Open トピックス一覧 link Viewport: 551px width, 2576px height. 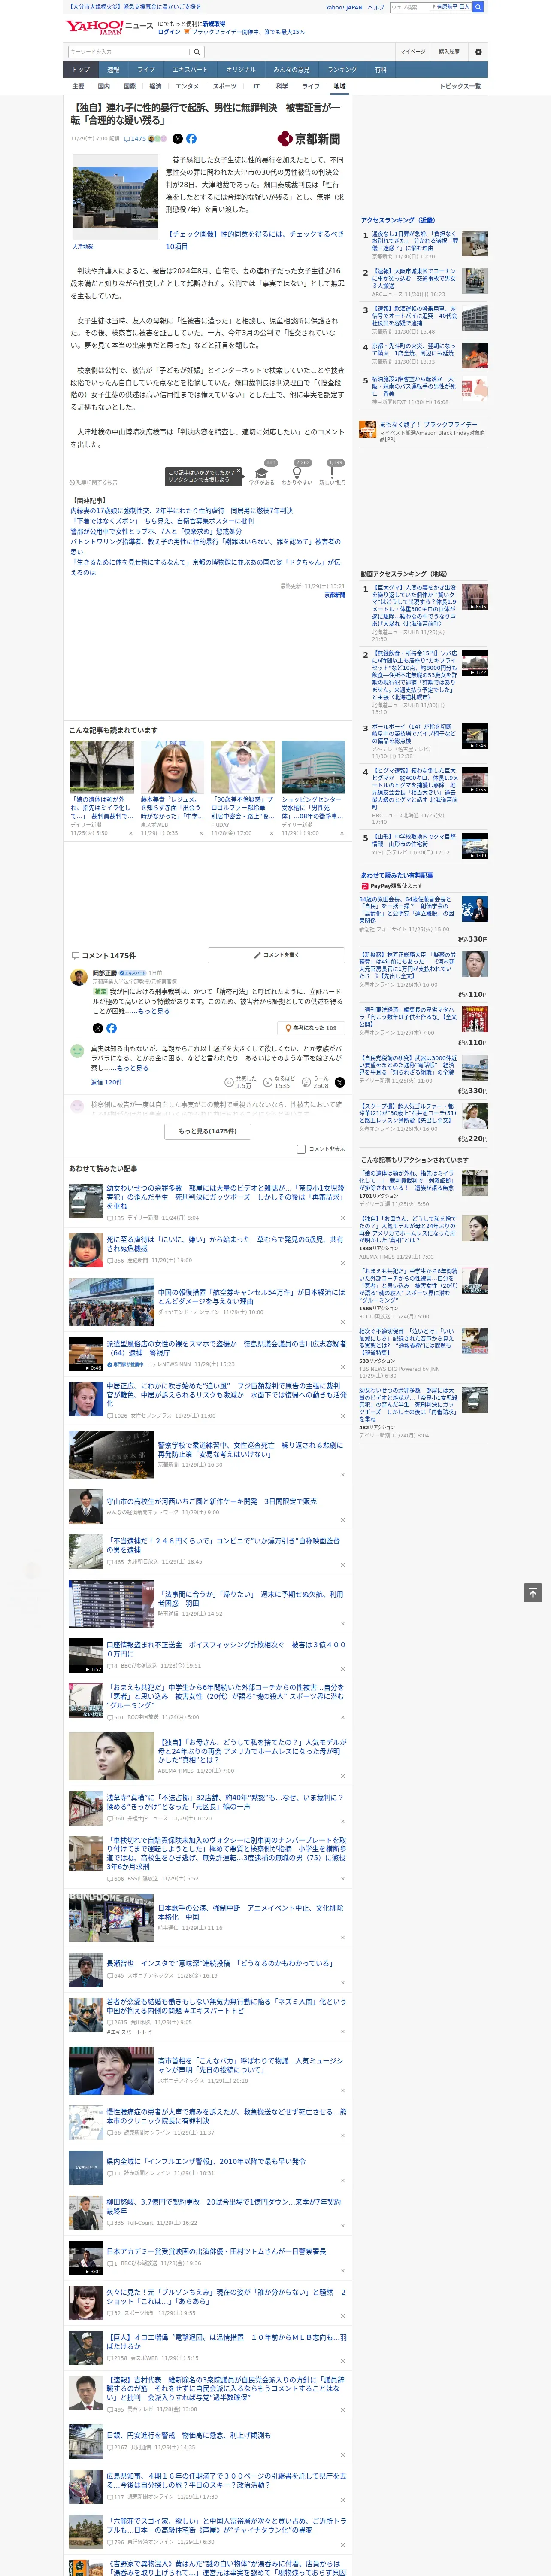(x=461, y=86)
